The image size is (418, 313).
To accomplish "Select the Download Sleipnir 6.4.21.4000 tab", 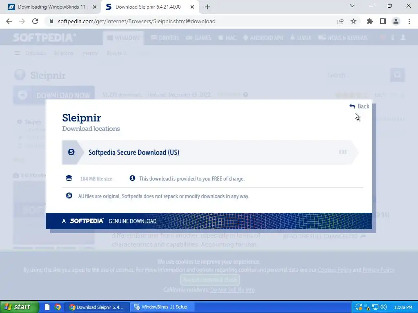I will click(148, 7).
